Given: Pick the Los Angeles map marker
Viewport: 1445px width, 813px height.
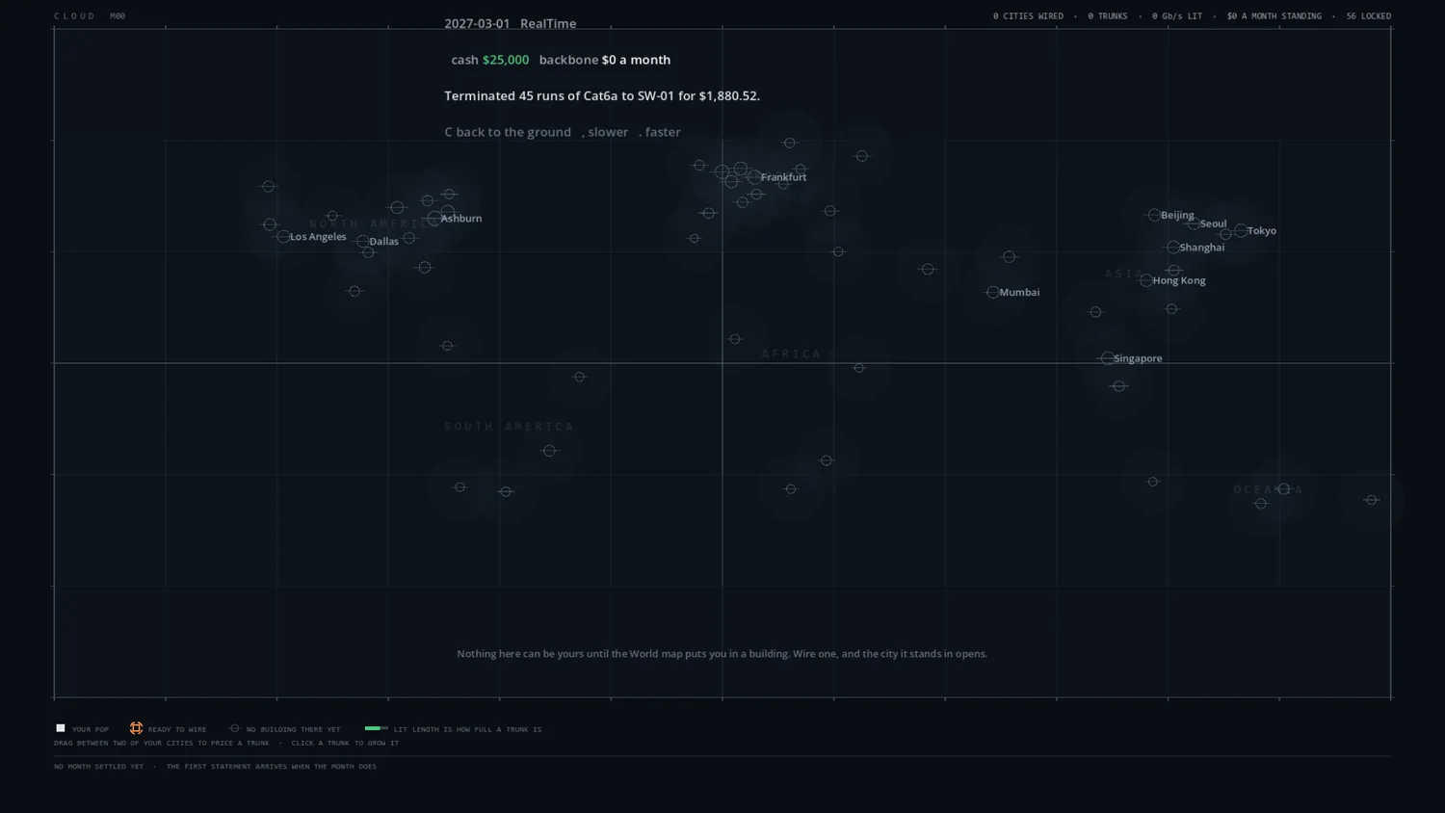Looking at the screenshot, I should (283, 237).
